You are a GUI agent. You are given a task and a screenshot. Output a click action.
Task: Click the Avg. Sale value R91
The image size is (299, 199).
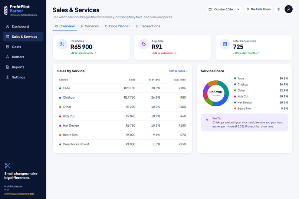point(157,47)
